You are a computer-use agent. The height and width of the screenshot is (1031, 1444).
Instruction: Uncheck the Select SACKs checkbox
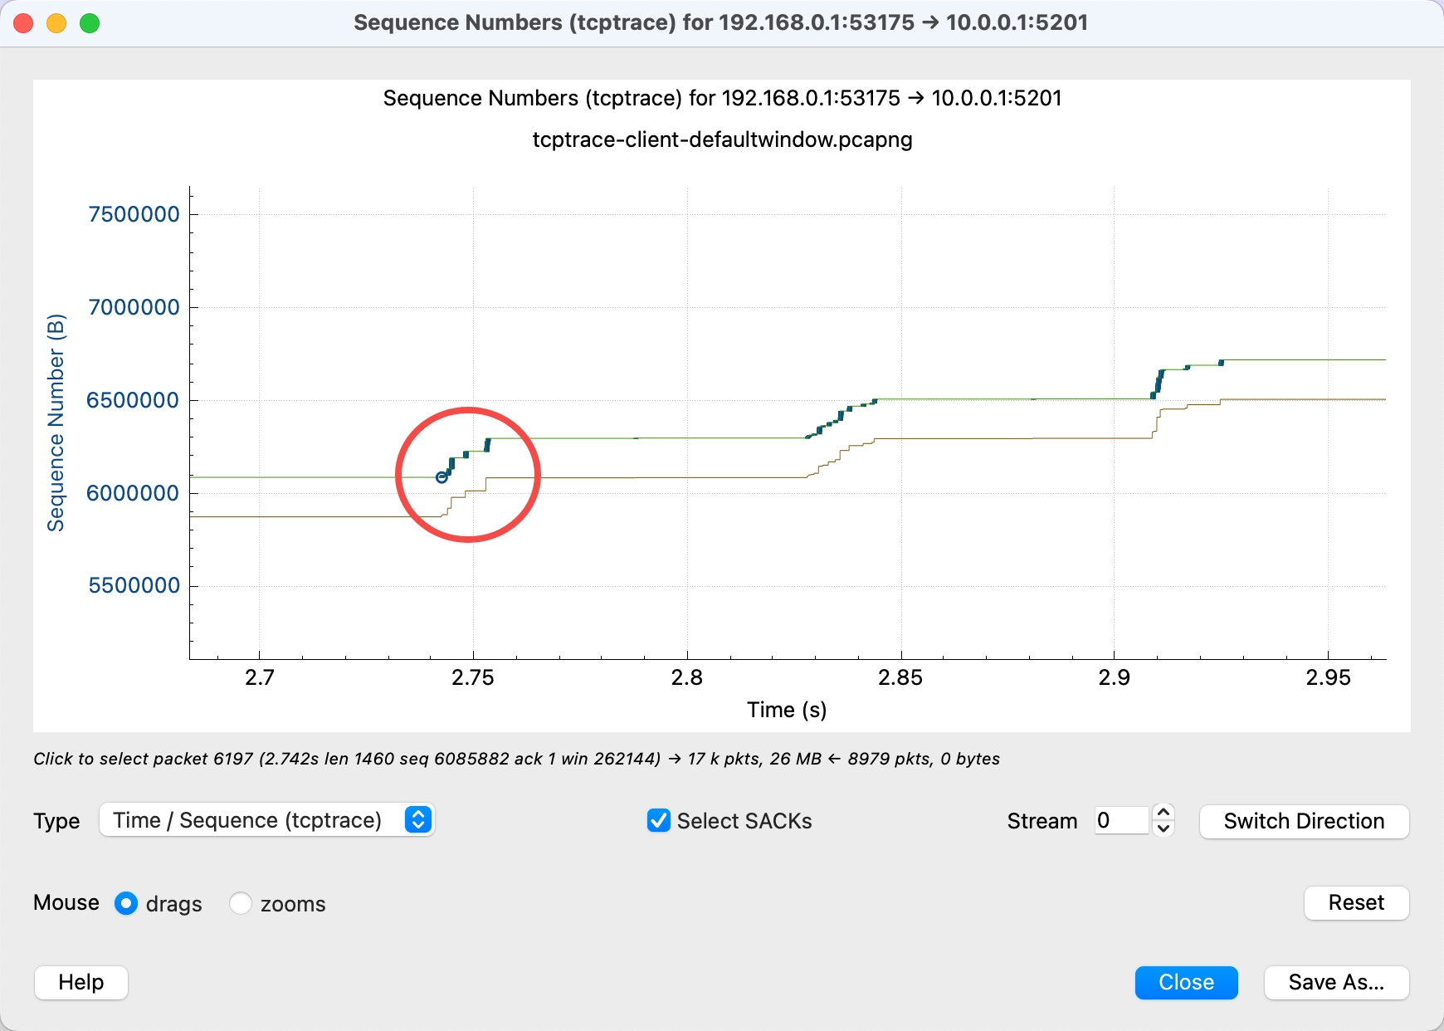pyautogui.click(x=659, y=821)
